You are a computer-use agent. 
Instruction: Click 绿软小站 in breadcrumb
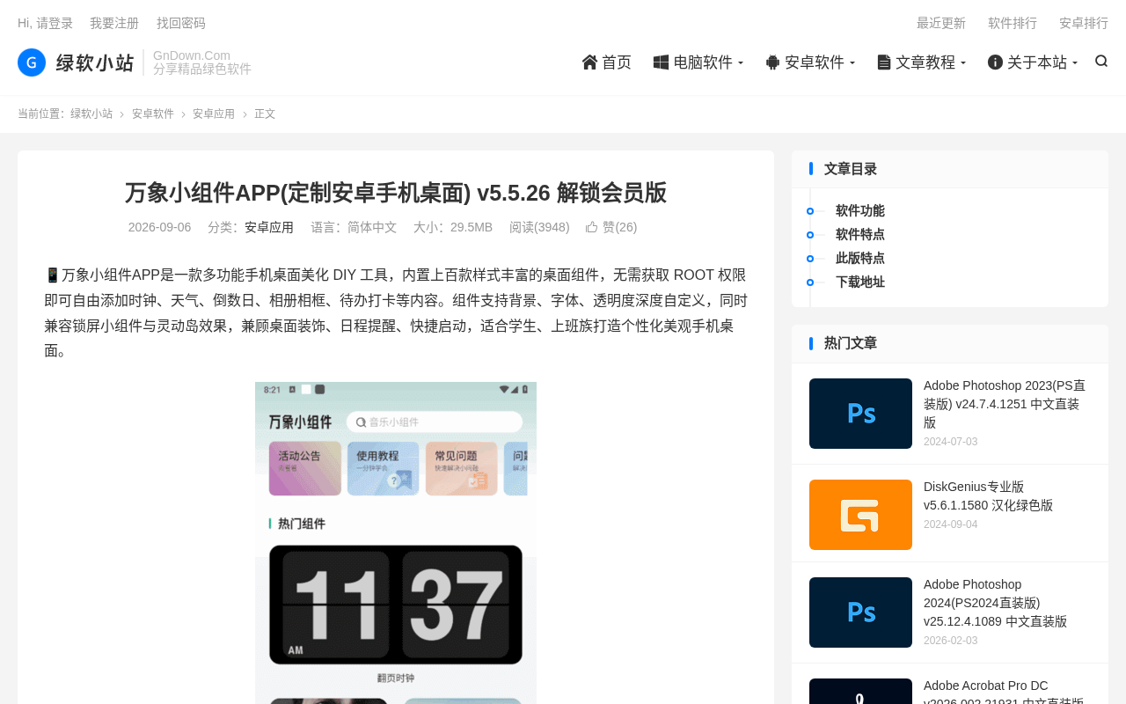click(91, 114)
